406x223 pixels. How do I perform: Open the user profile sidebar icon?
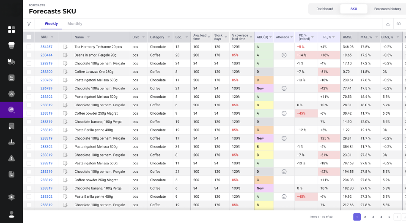(11, 214)
